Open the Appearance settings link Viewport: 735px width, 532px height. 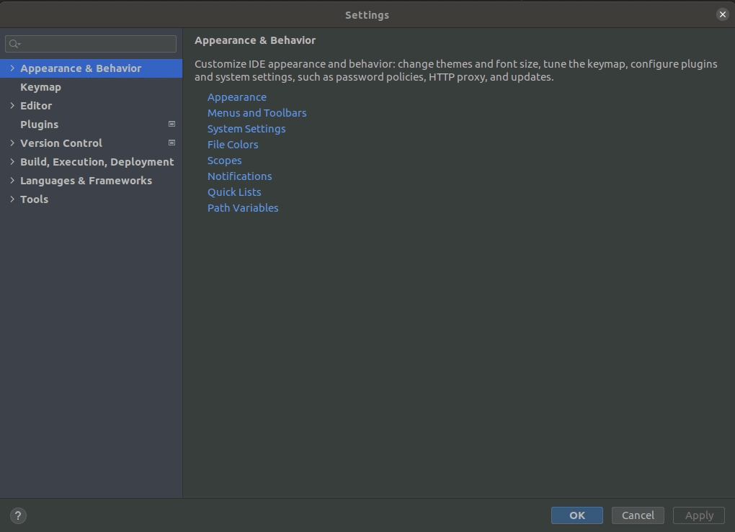[236, 96]
